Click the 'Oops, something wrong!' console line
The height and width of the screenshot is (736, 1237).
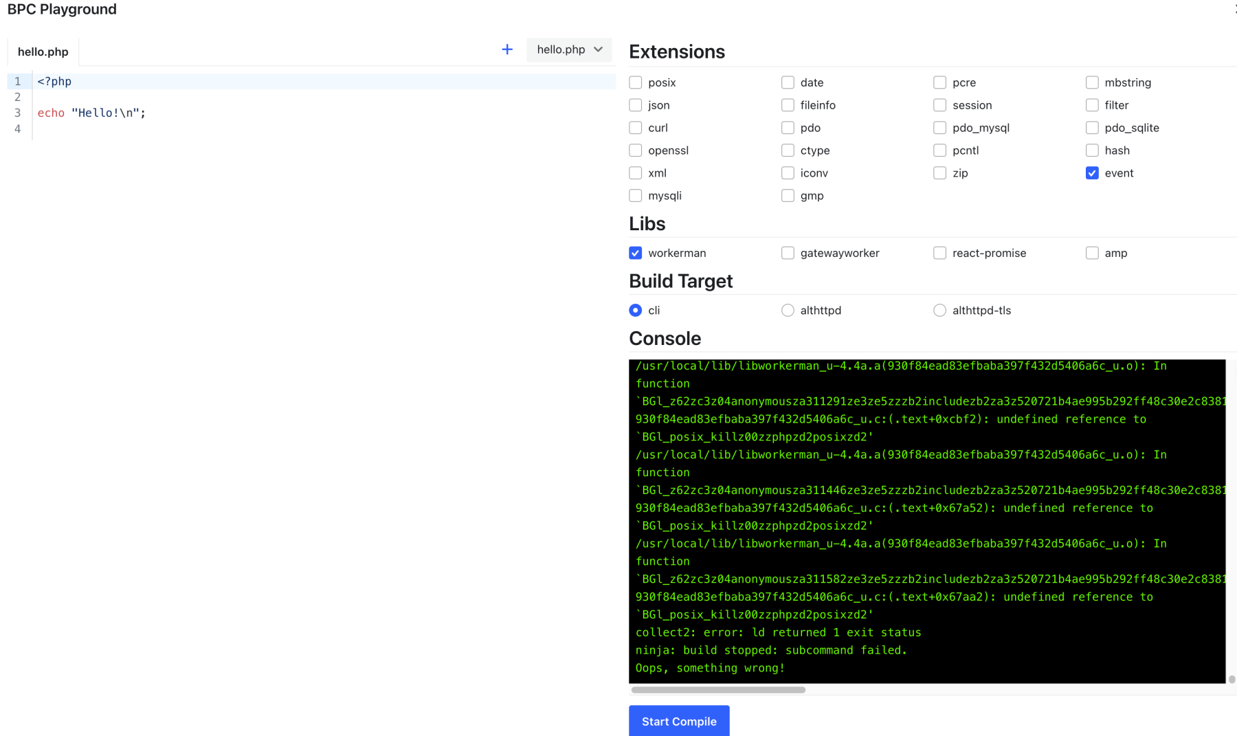[710, 668]
